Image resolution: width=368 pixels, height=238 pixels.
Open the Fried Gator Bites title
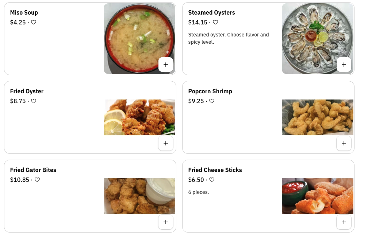(33, 170)
